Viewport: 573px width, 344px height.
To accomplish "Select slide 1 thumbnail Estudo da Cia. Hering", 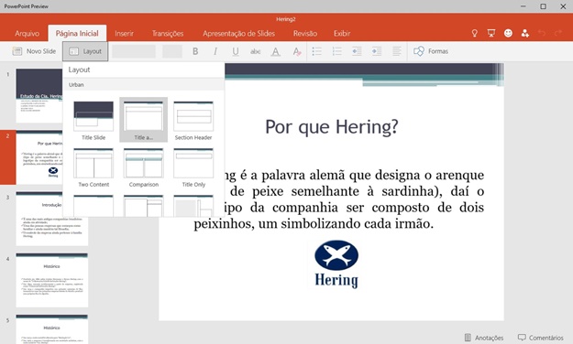I will 39,96.
